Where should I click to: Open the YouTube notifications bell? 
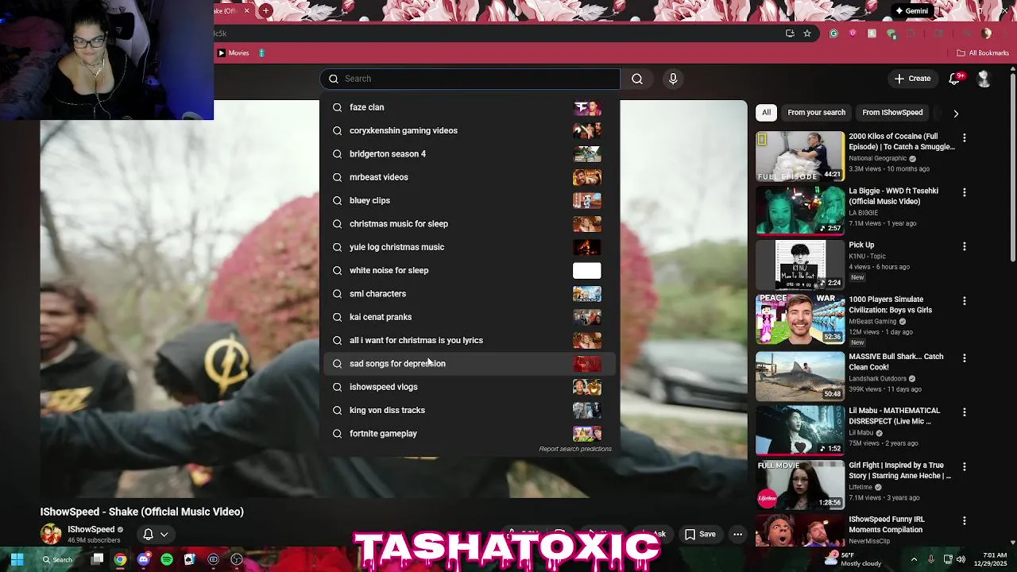pos(954,79)
